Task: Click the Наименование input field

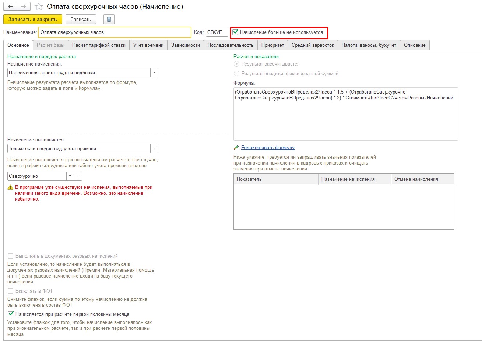Action: click(x=114, y=32)
